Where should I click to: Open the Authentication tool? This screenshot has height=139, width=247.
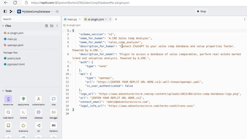click(x=39, y=100)
